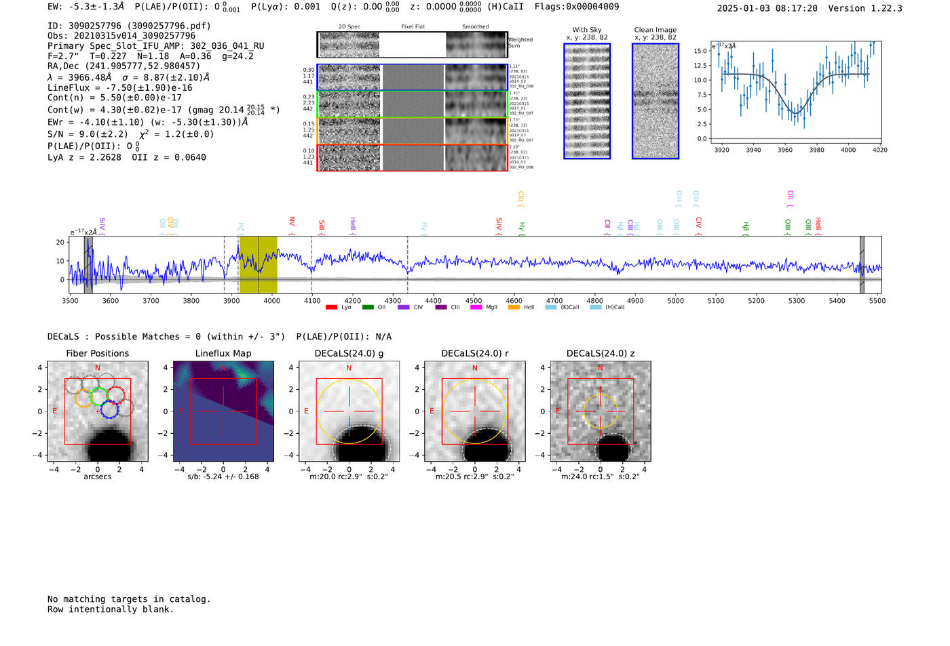
Task: Click the green OII legend swatch
Action: pyautogui.click(x=368, y=307)
